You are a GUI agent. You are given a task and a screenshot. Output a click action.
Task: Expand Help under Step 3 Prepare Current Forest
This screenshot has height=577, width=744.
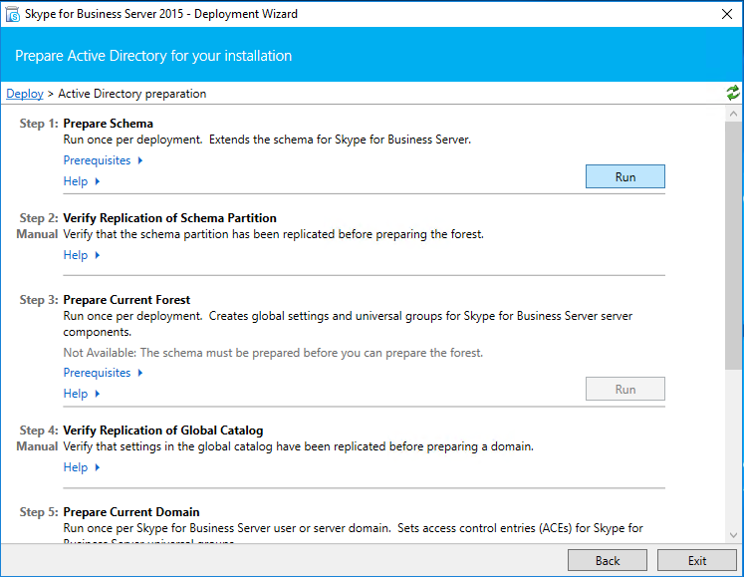tap(82, 394)
